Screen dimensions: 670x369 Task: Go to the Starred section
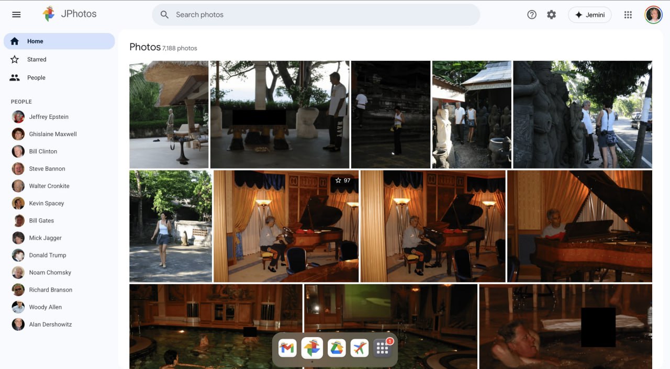click(37, 60)
